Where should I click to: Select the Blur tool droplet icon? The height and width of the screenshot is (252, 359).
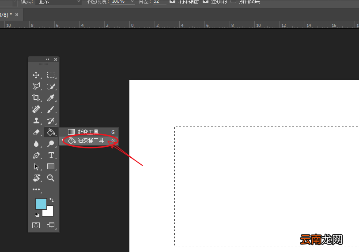pyautogui.click(x=36, y=144)
